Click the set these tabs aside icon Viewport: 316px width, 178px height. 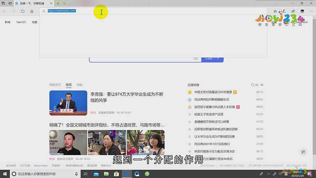10,3
